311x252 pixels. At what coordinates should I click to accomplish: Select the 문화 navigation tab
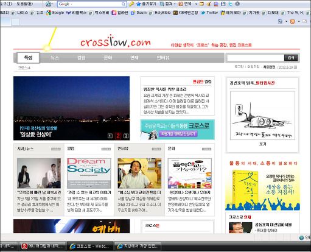(108, 58)
